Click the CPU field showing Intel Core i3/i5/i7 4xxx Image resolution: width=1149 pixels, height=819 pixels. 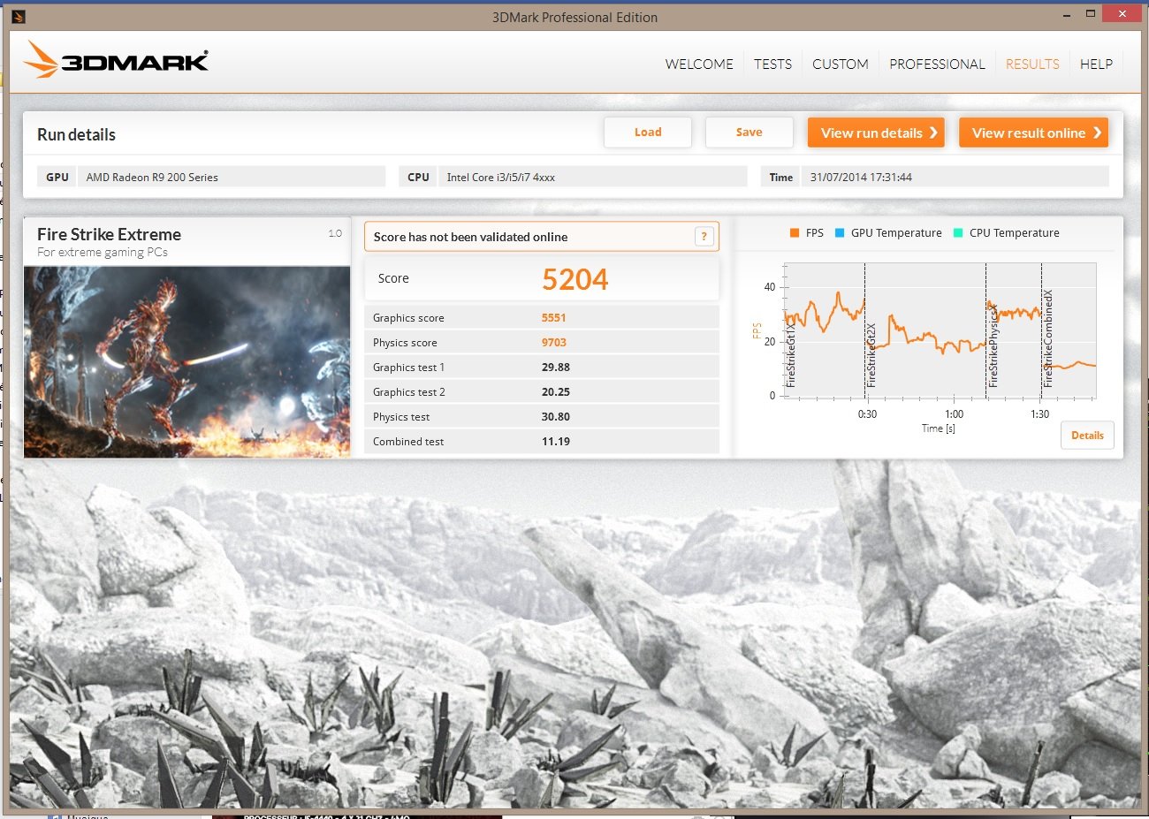tap(592, 177)
